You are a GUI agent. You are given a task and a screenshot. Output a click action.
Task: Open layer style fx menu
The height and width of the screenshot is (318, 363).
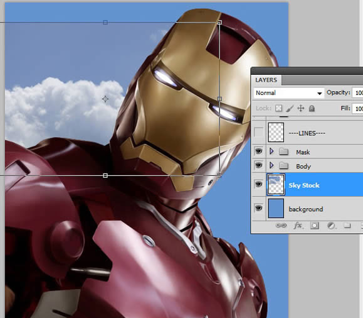tap(298, 226)
